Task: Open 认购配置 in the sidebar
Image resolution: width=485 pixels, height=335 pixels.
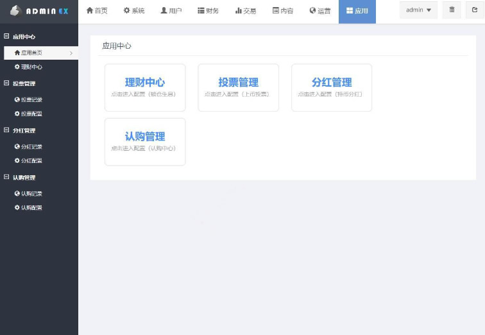Action: [x=29, y=208]
